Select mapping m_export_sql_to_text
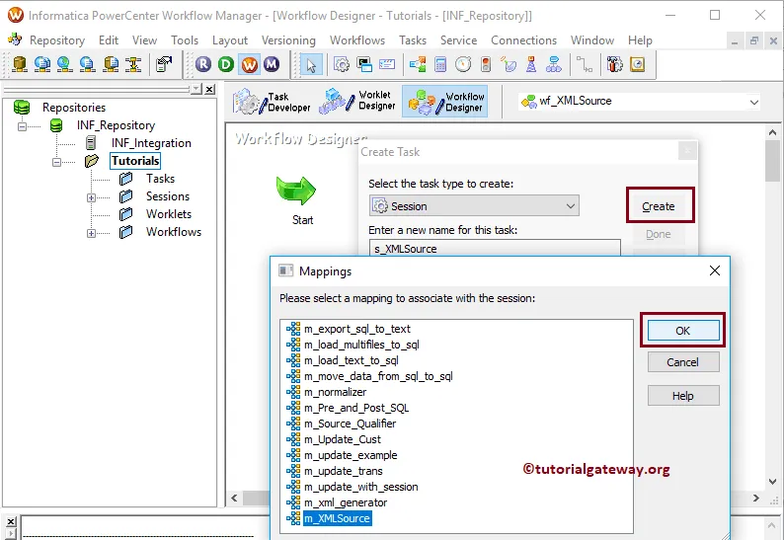Image resolution: width=784 pixels, height=540 pixels. (x=357, y=329)
